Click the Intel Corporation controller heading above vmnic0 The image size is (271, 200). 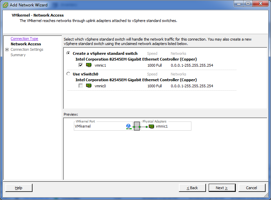pyautogui.click(x=136, y=80)
